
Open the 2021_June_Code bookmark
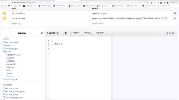point(89,6)
